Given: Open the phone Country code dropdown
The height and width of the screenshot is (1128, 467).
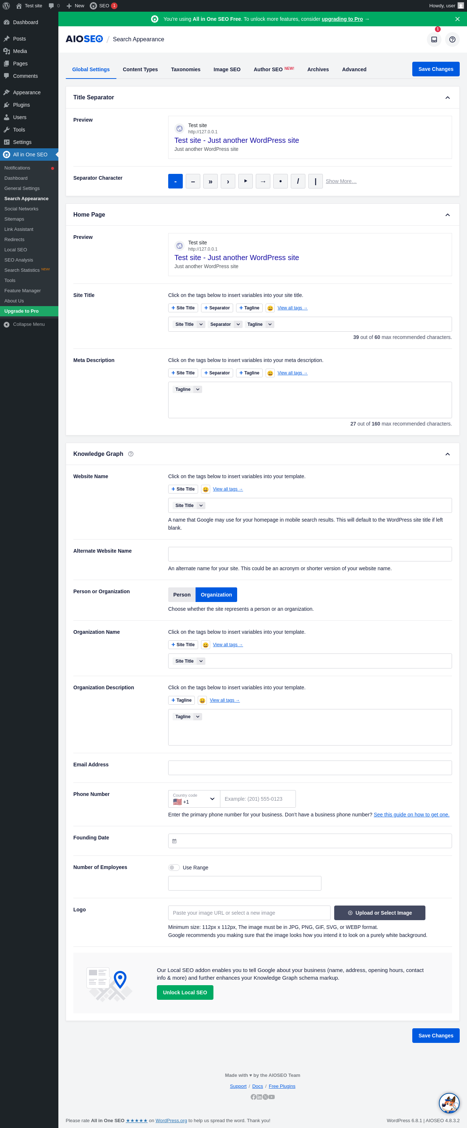Looking at the screenshot, I should [x=194, y=799].
